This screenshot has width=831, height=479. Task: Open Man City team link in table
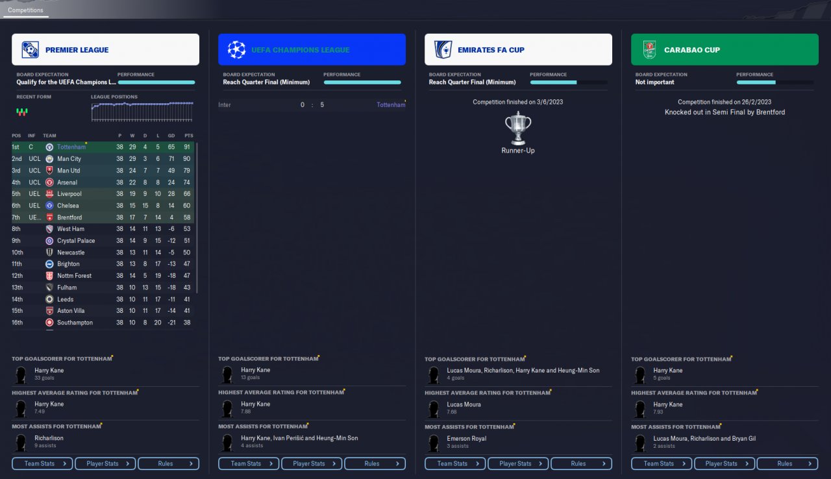[69, 159]
